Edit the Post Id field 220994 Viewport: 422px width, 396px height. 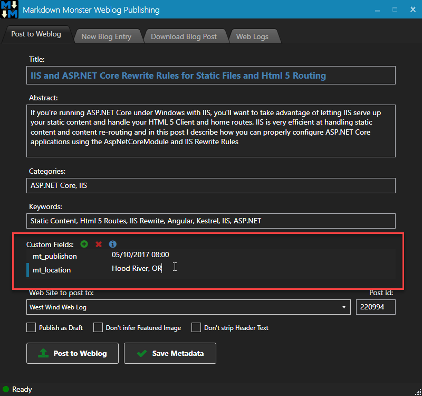pyautogui.click(x=376, y=307)
